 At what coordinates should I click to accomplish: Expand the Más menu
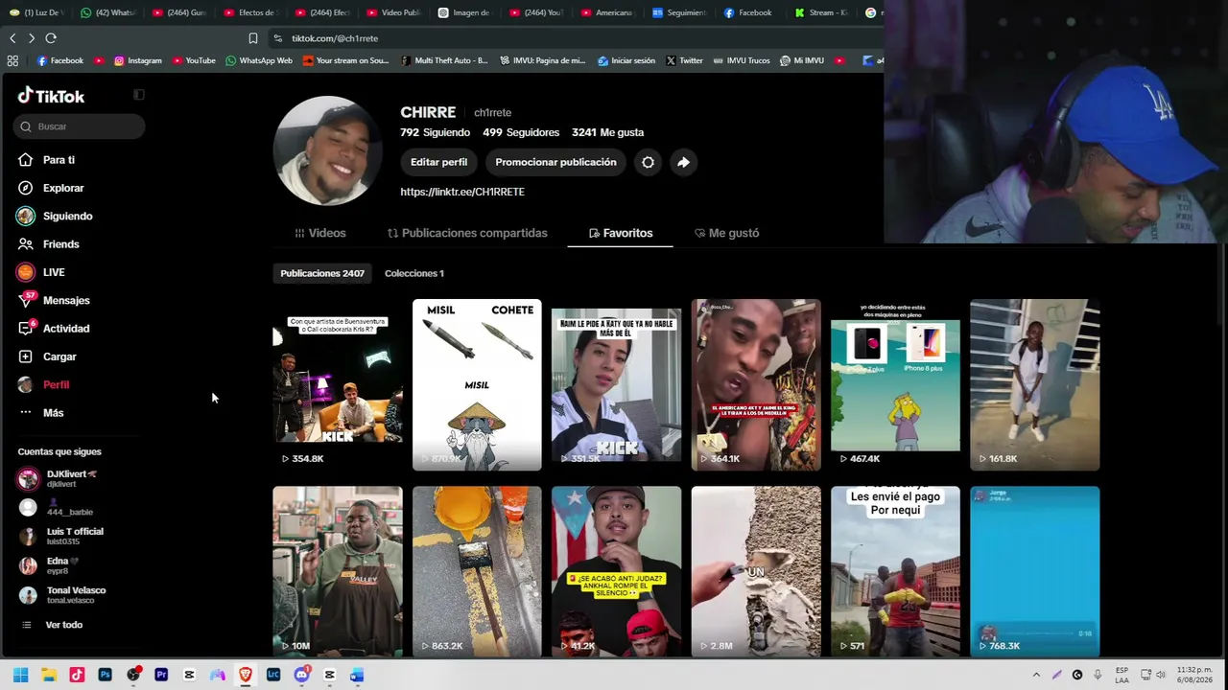pyautogui.click(x=40, y=413)
